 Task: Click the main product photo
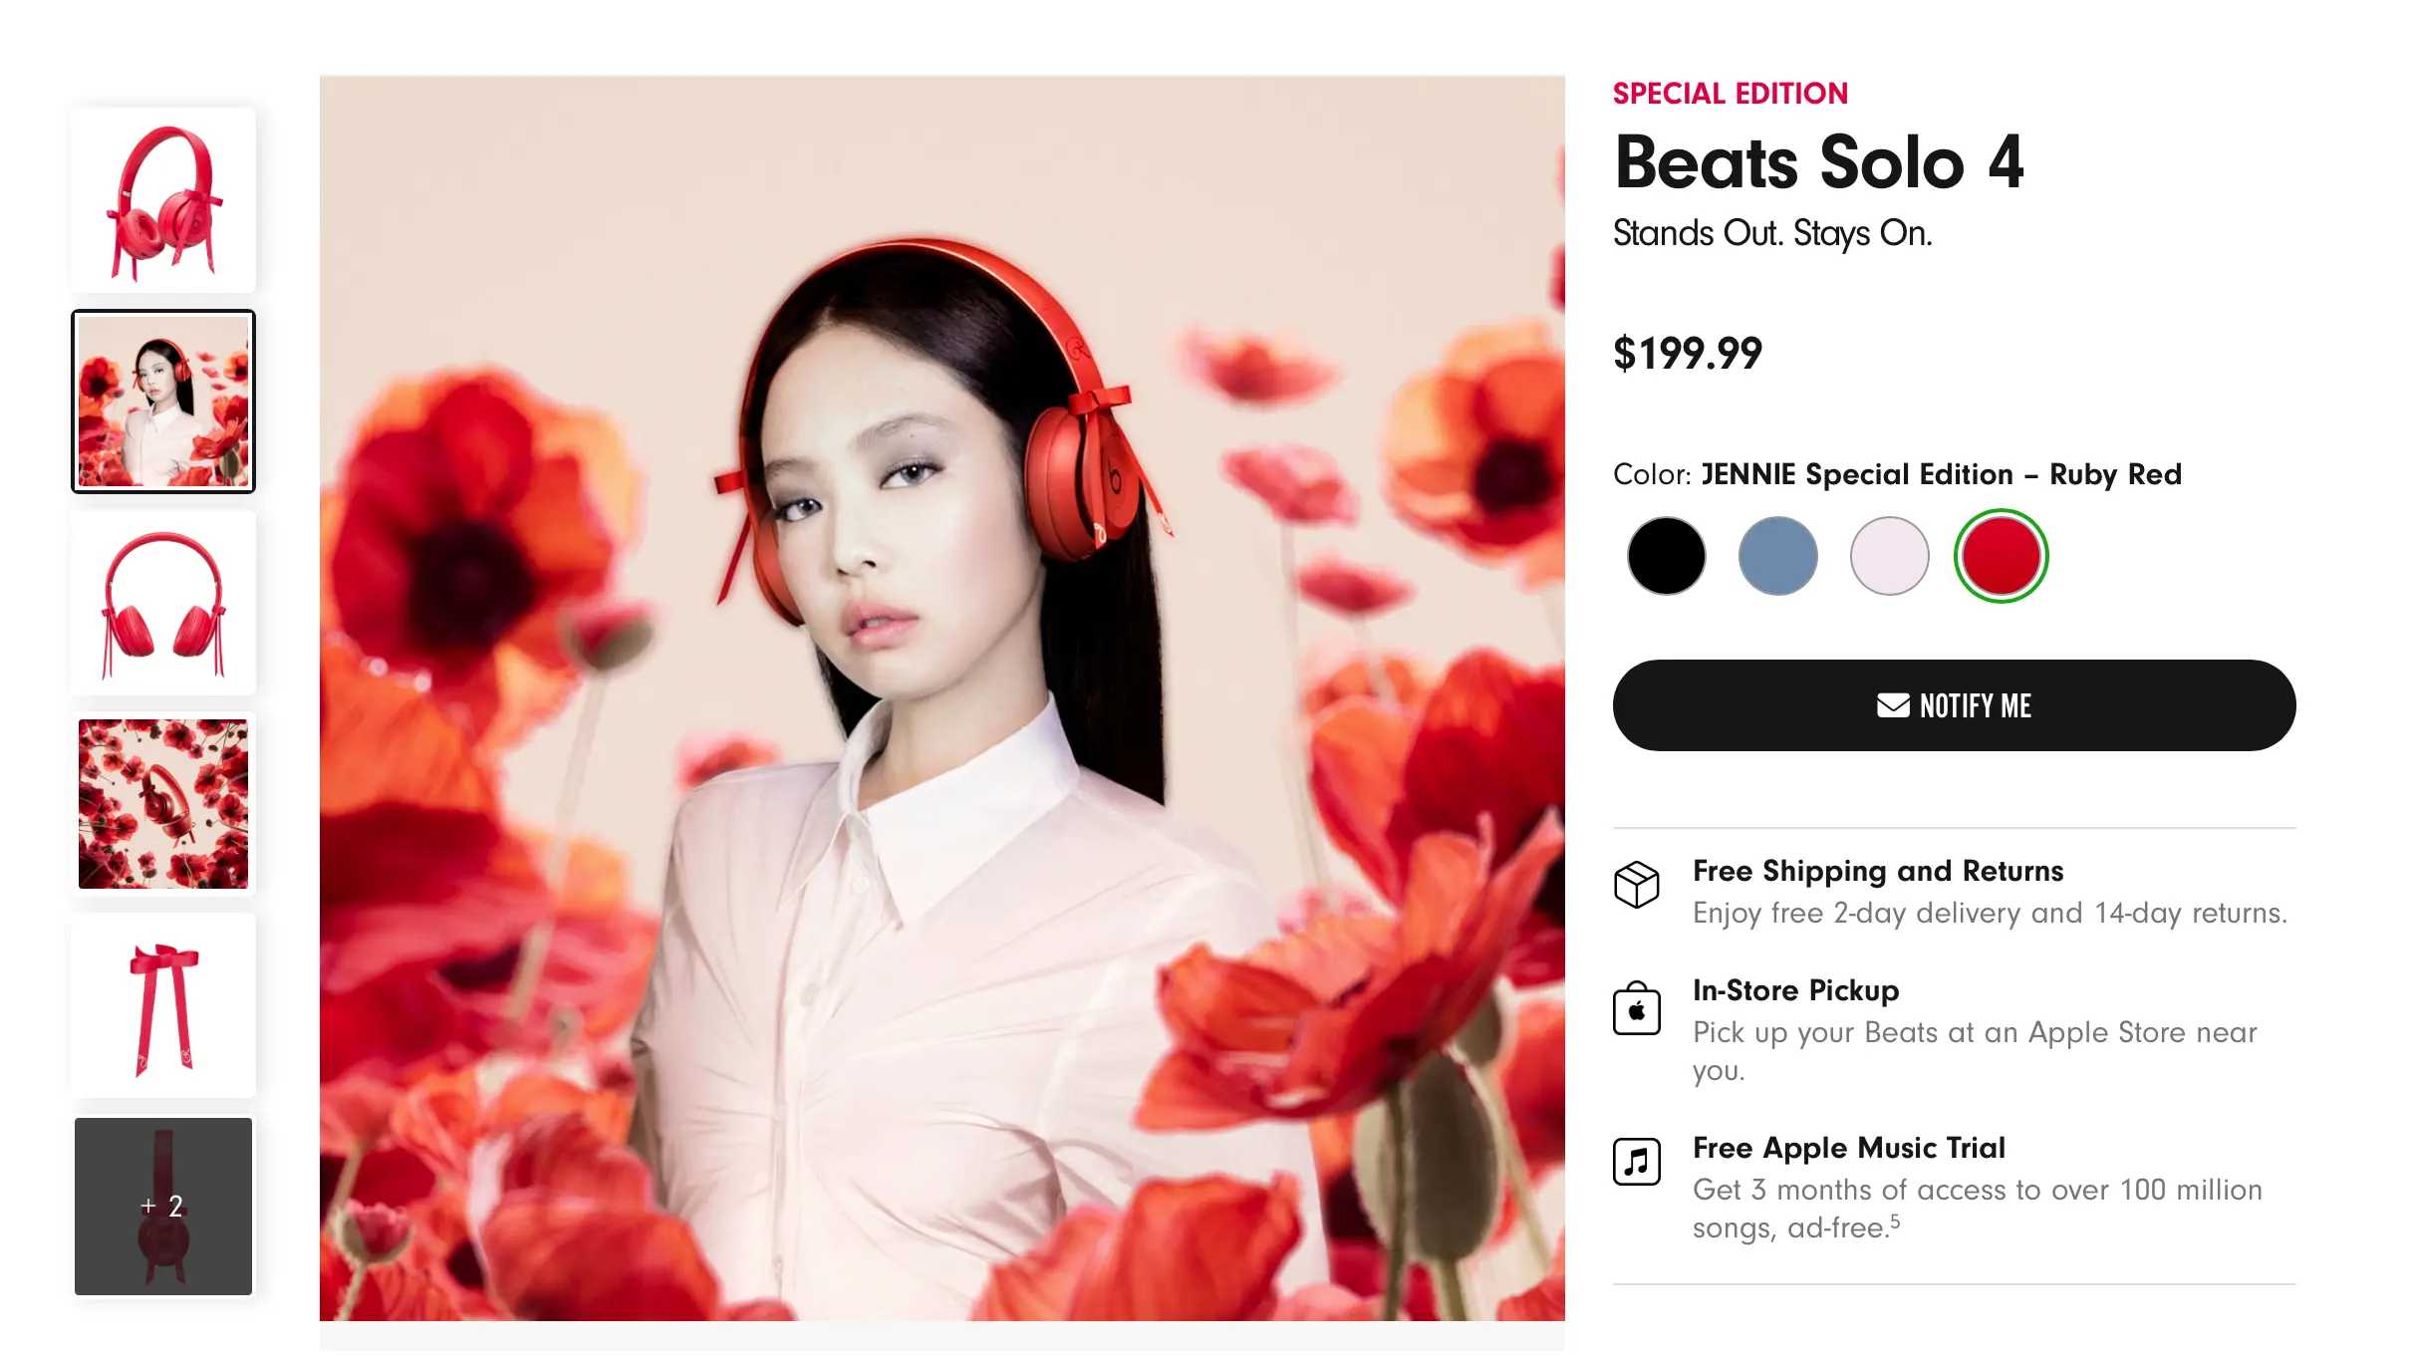point(941,698)
